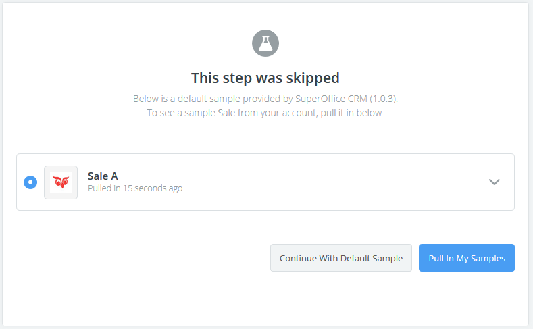Select the Sale A radio button

click(x=30, y=182)
